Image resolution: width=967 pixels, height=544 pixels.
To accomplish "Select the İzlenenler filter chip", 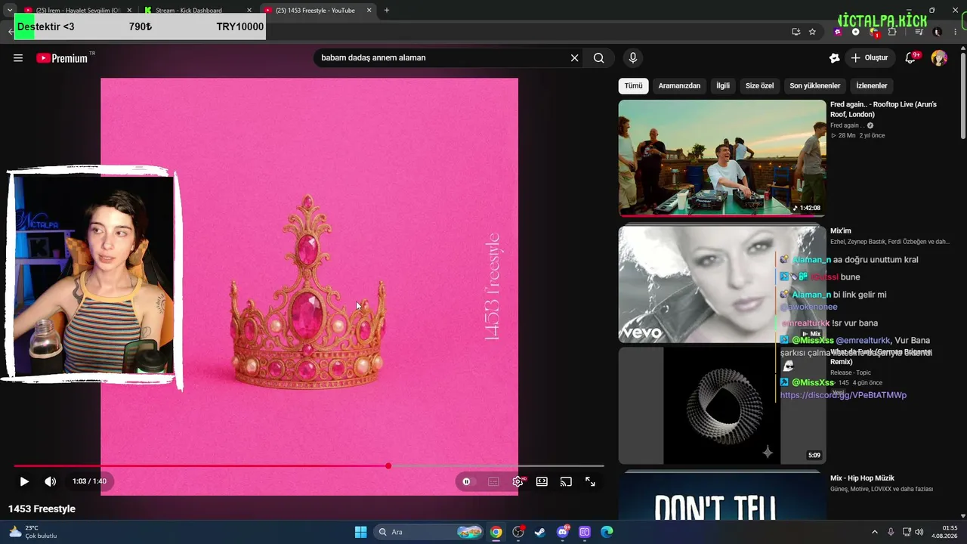I will (872, 86).
